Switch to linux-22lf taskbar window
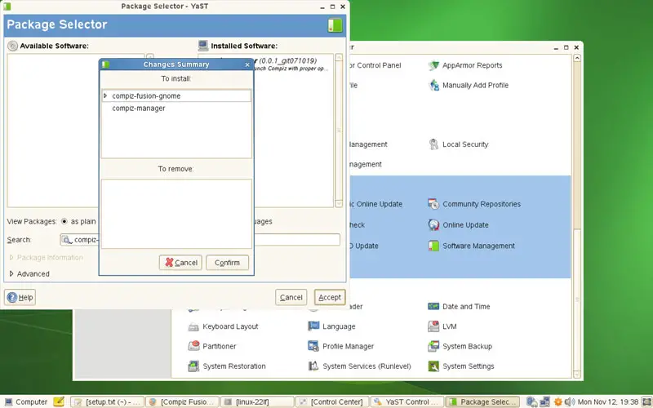 257,401
